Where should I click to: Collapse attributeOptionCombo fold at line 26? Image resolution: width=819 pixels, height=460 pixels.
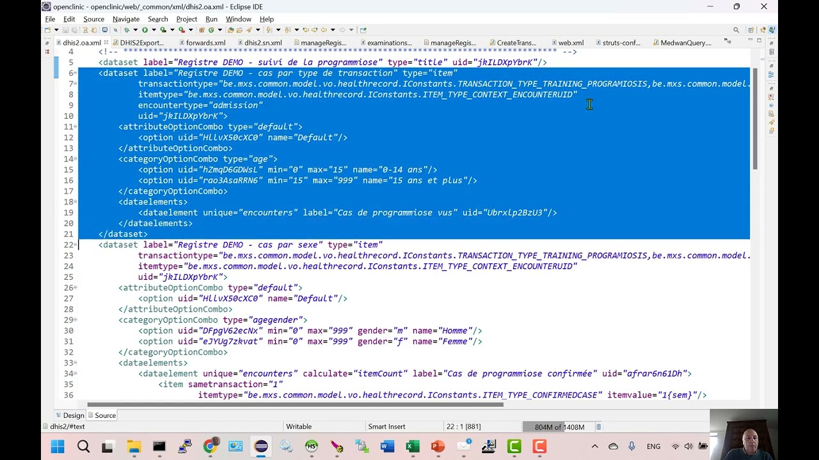[76, 288]
